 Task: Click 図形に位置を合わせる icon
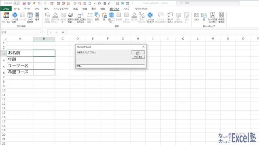point(80,18)
